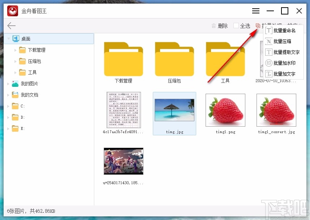
Task: Click the 印 watermark icon beside 批量加水印
Action: [x=268, y=63]
